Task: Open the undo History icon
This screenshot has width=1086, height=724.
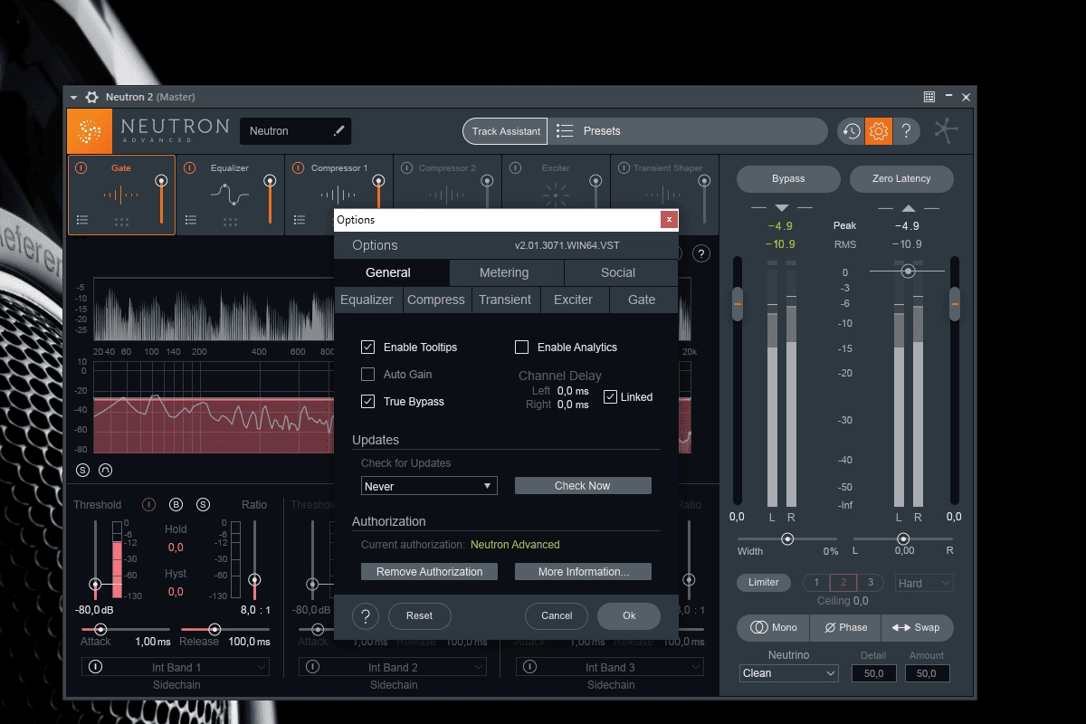Action: click(x=851, y=131)
